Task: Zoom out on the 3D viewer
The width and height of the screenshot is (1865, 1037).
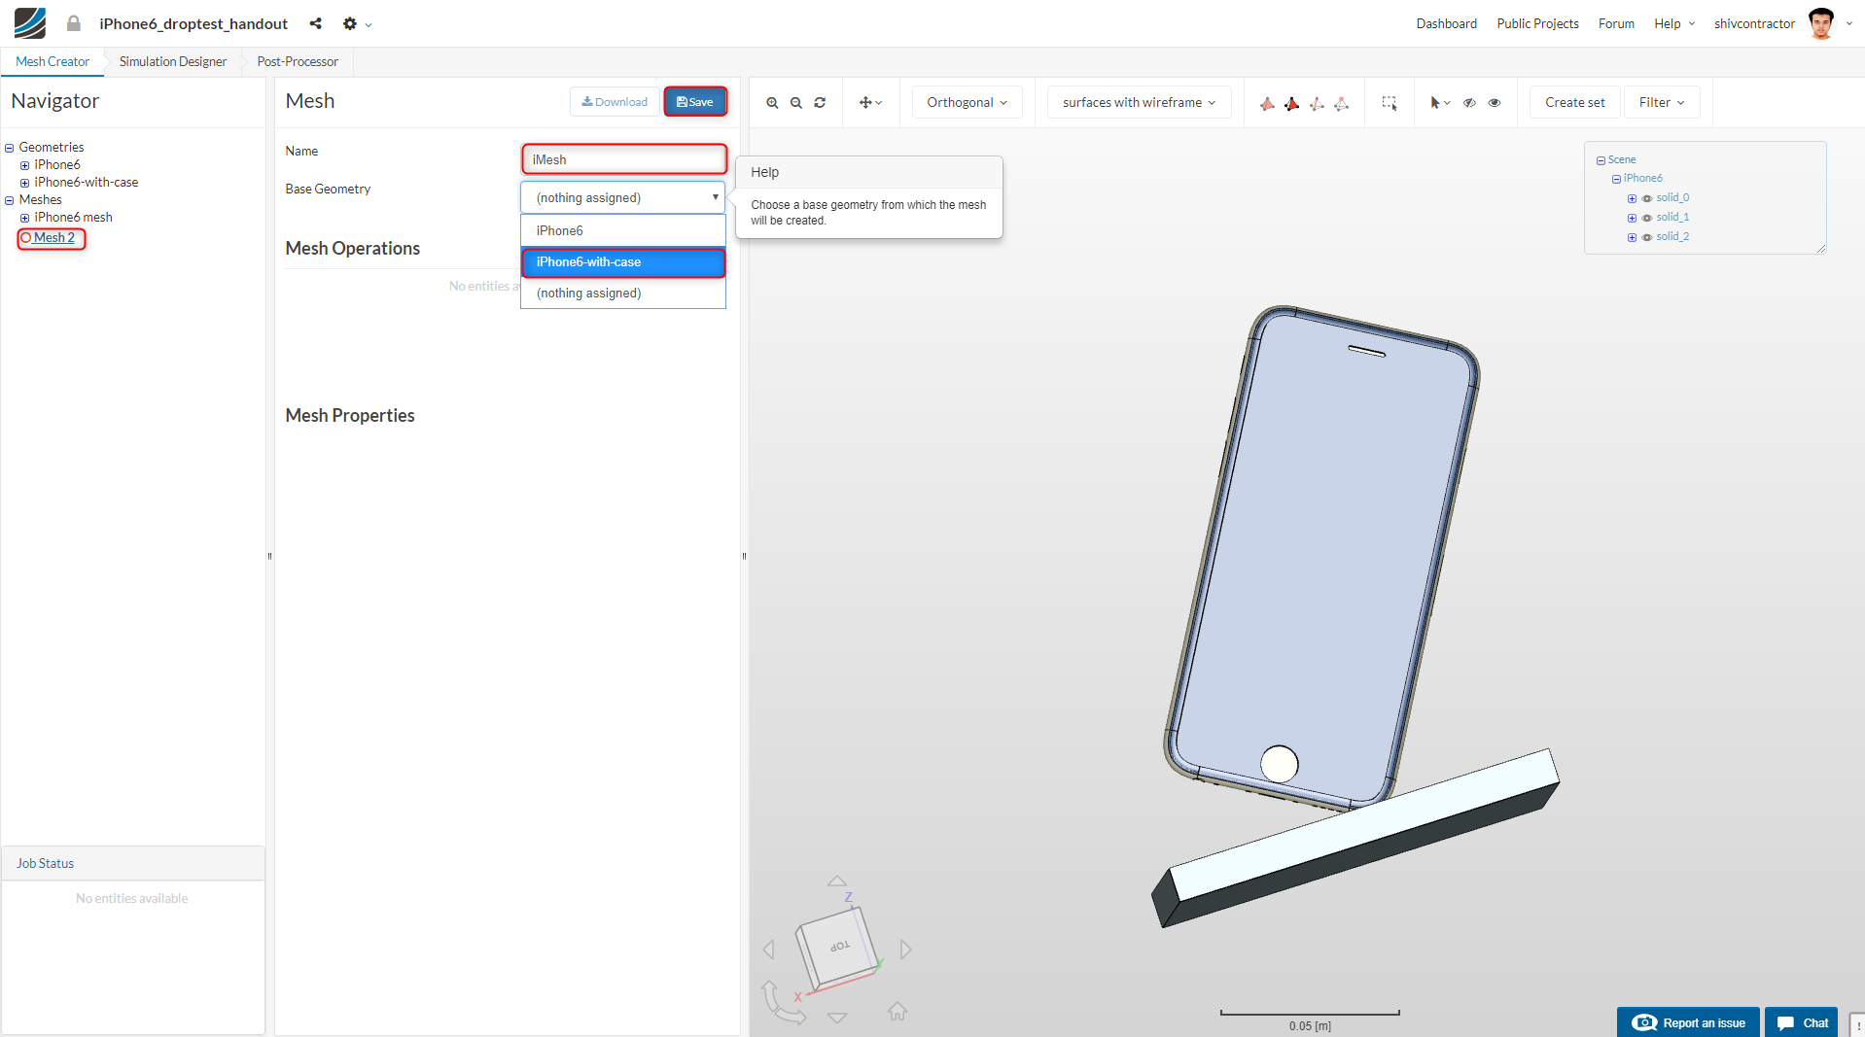Action: [x=796, y=102]
